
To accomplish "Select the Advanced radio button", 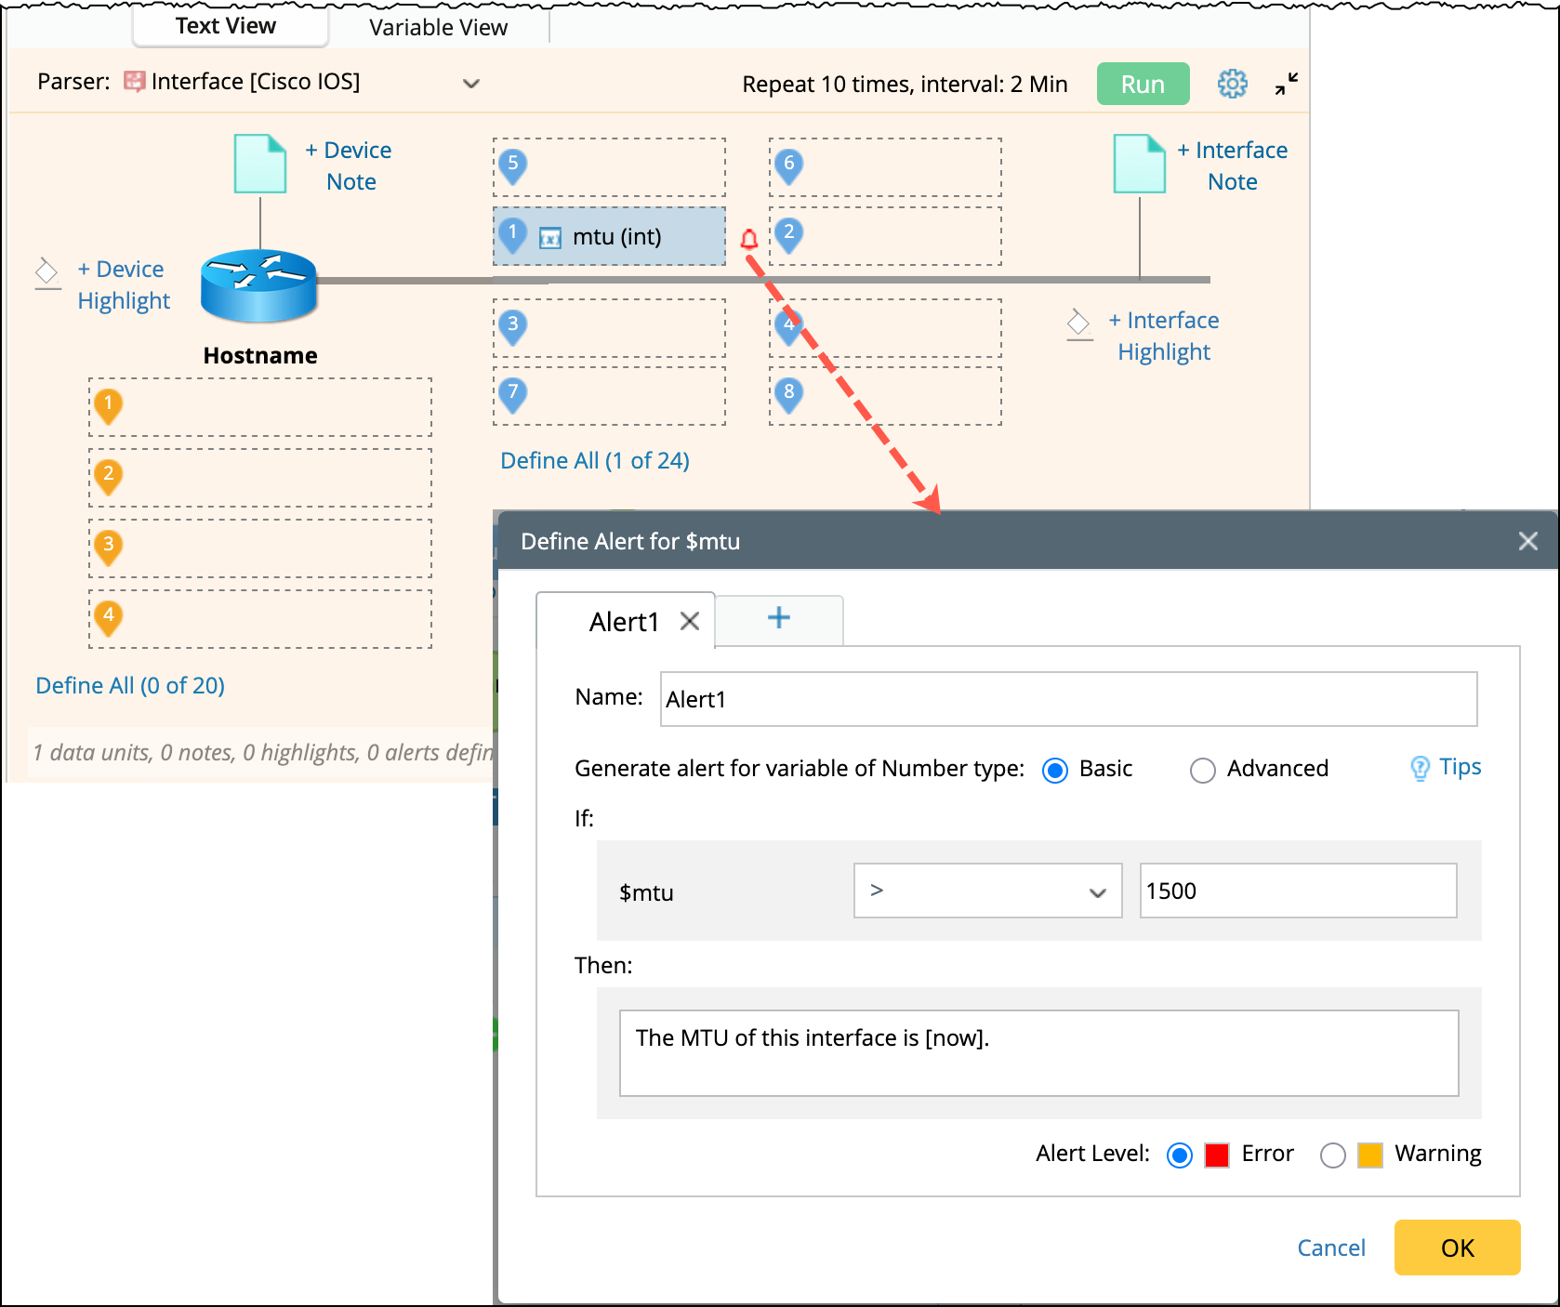I will [1203, 771].
